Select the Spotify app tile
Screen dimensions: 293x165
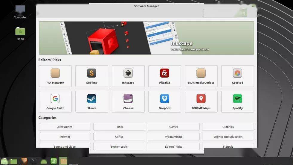(x=237, y=102)
